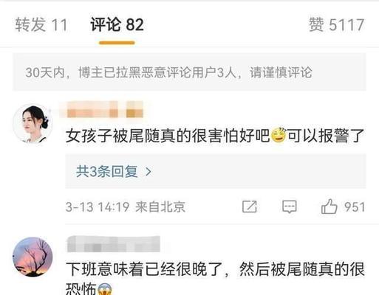Tap the comment text 女孩子被尾随真的很害怕好吧
This screenshot has height=295, width=379.
(x=168, y=136)
